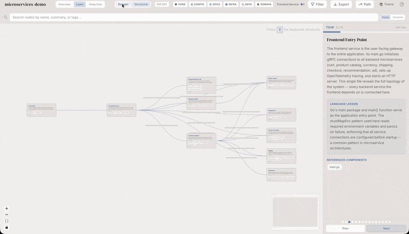Click the fit view icon
Image resolution: width=409 pixels, height=234 pixels.
[x=7, y=221]
